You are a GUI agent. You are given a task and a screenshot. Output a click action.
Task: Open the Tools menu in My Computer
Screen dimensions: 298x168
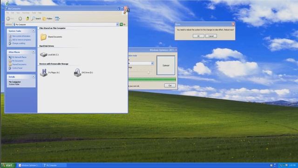tap(34, 13)
